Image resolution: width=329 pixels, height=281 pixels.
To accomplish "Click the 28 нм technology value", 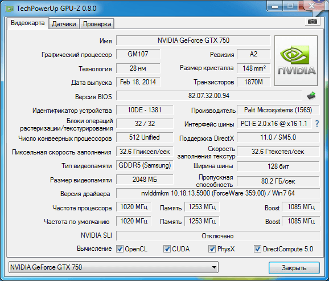I will click(x=138, y=68).
